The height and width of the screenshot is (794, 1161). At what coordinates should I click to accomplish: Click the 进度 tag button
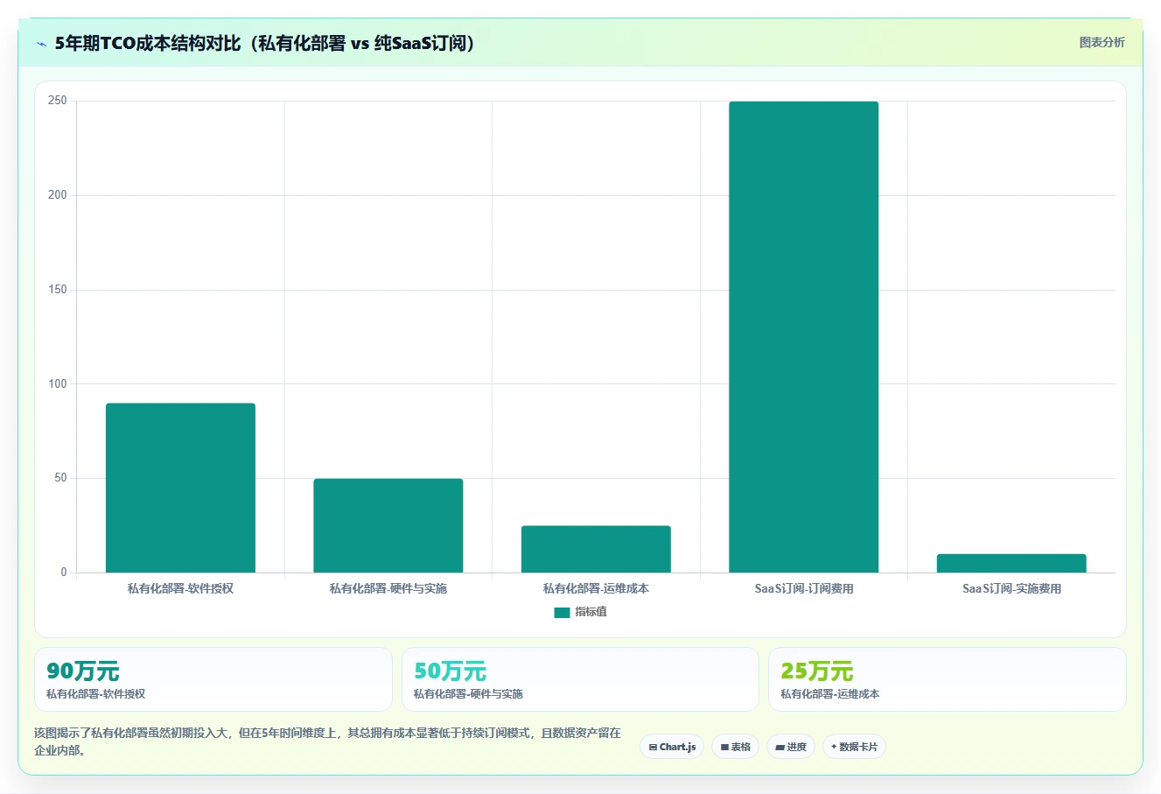tap(791, 747)
